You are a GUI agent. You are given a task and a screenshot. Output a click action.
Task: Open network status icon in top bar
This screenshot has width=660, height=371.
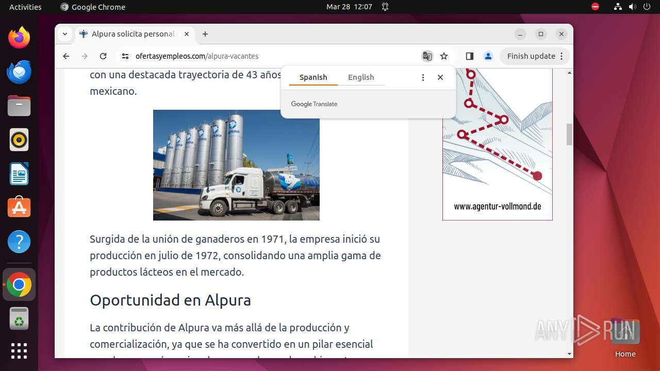[618, 7]
